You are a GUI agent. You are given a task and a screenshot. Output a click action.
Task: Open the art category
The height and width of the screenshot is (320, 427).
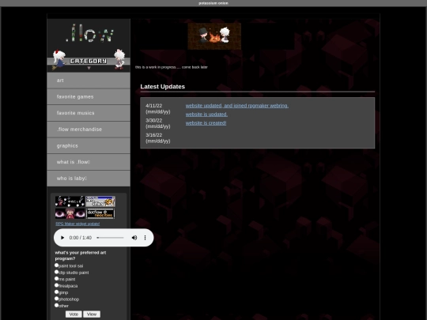pos(89,81)
